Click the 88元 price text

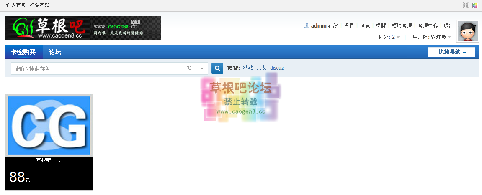pos(20,177)
